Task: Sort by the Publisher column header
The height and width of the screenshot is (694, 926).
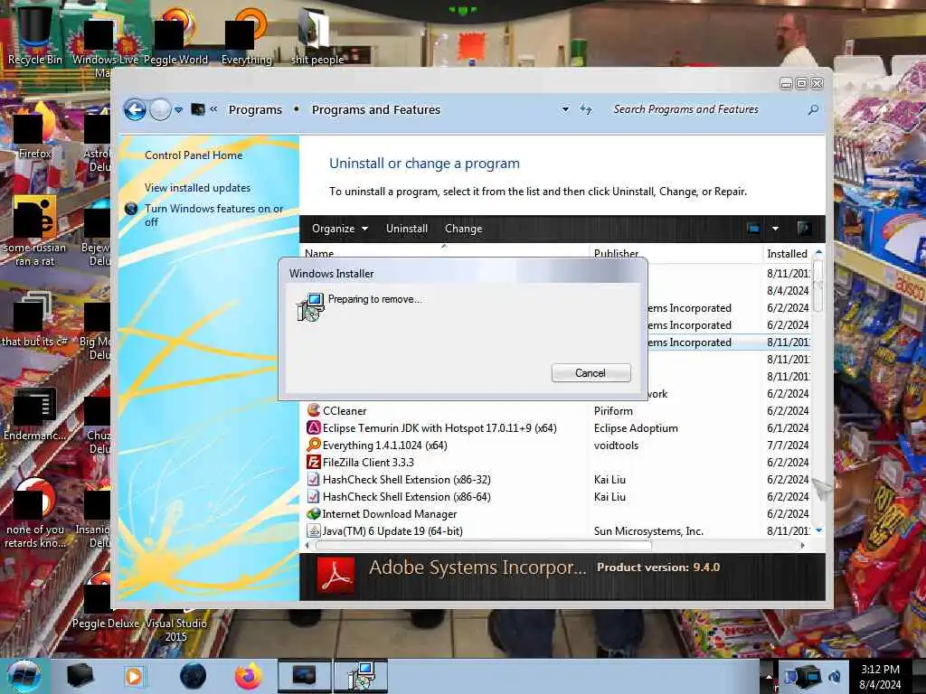Action: [676, 253]
